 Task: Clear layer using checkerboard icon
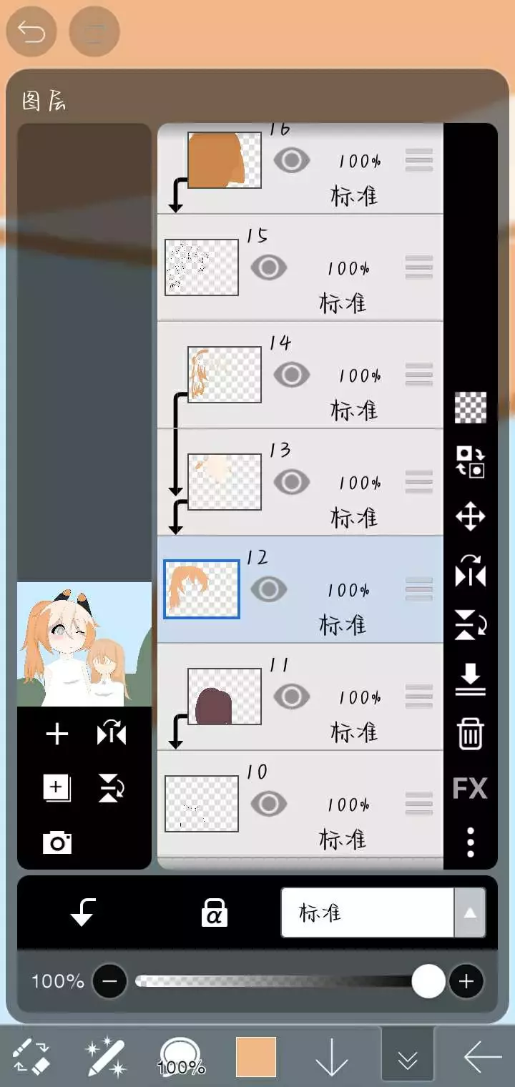point(470,408)
